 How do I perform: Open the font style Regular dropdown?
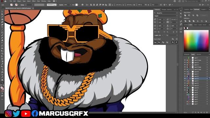coord(177,16)
